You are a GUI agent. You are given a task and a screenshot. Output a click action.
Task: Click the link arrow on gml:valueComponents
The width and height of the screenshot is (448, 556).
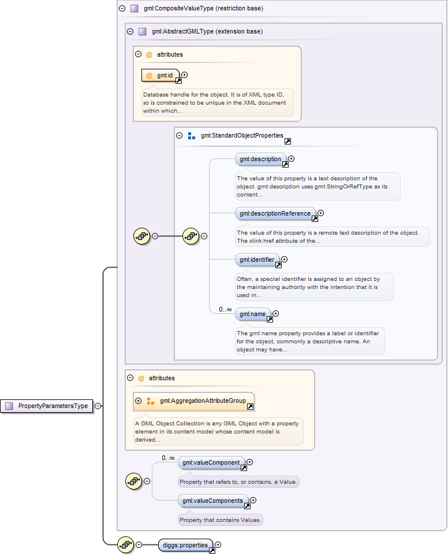click(x=247, y=506)
